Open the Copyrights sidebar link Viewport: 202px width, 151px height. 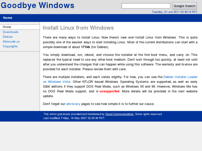10,46
